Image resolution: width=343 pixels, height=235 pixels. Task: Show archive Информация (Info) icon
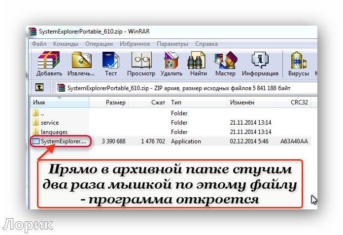(260, 60)
